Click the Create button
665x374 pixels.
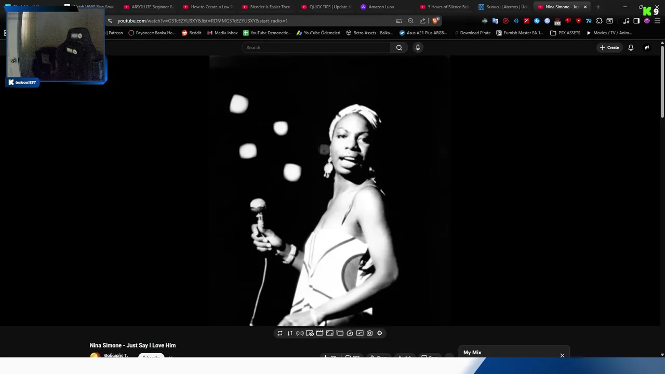coord(609,47)
